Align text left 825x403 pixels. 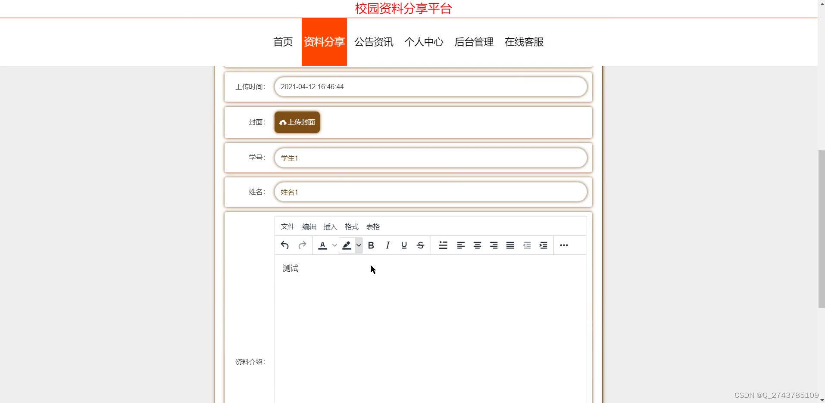click(461, 245)
